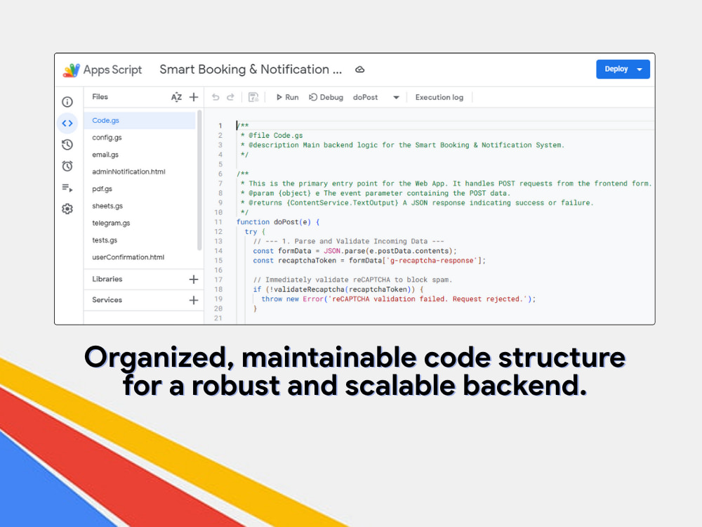Click the Services section label

pyautogui.click(x=107, y=300)
